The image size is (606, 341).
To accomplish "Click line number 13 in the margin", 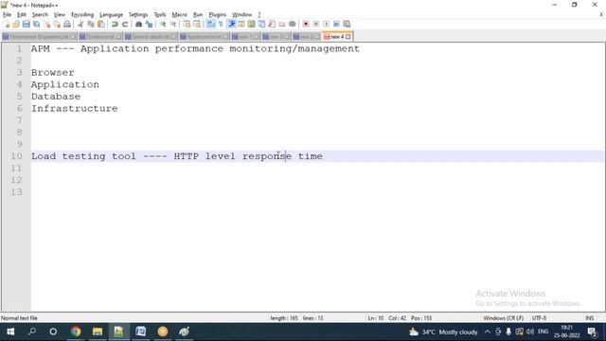I will coord(16,192).
